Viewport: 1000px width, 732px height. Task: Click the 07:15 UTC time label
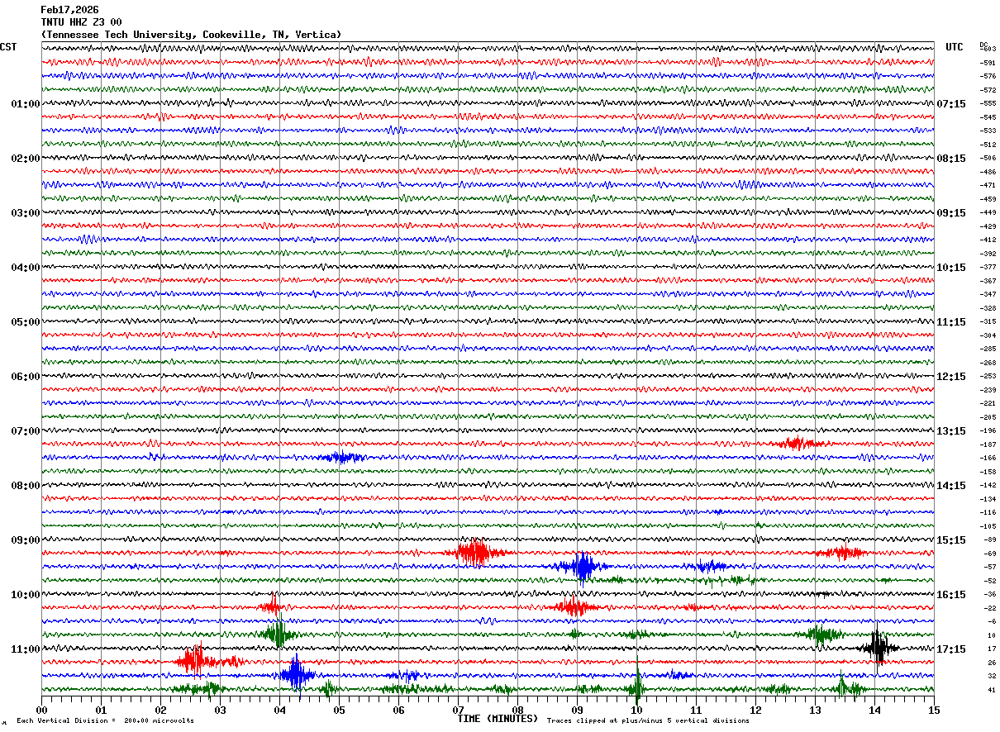[x=951, y=104]
